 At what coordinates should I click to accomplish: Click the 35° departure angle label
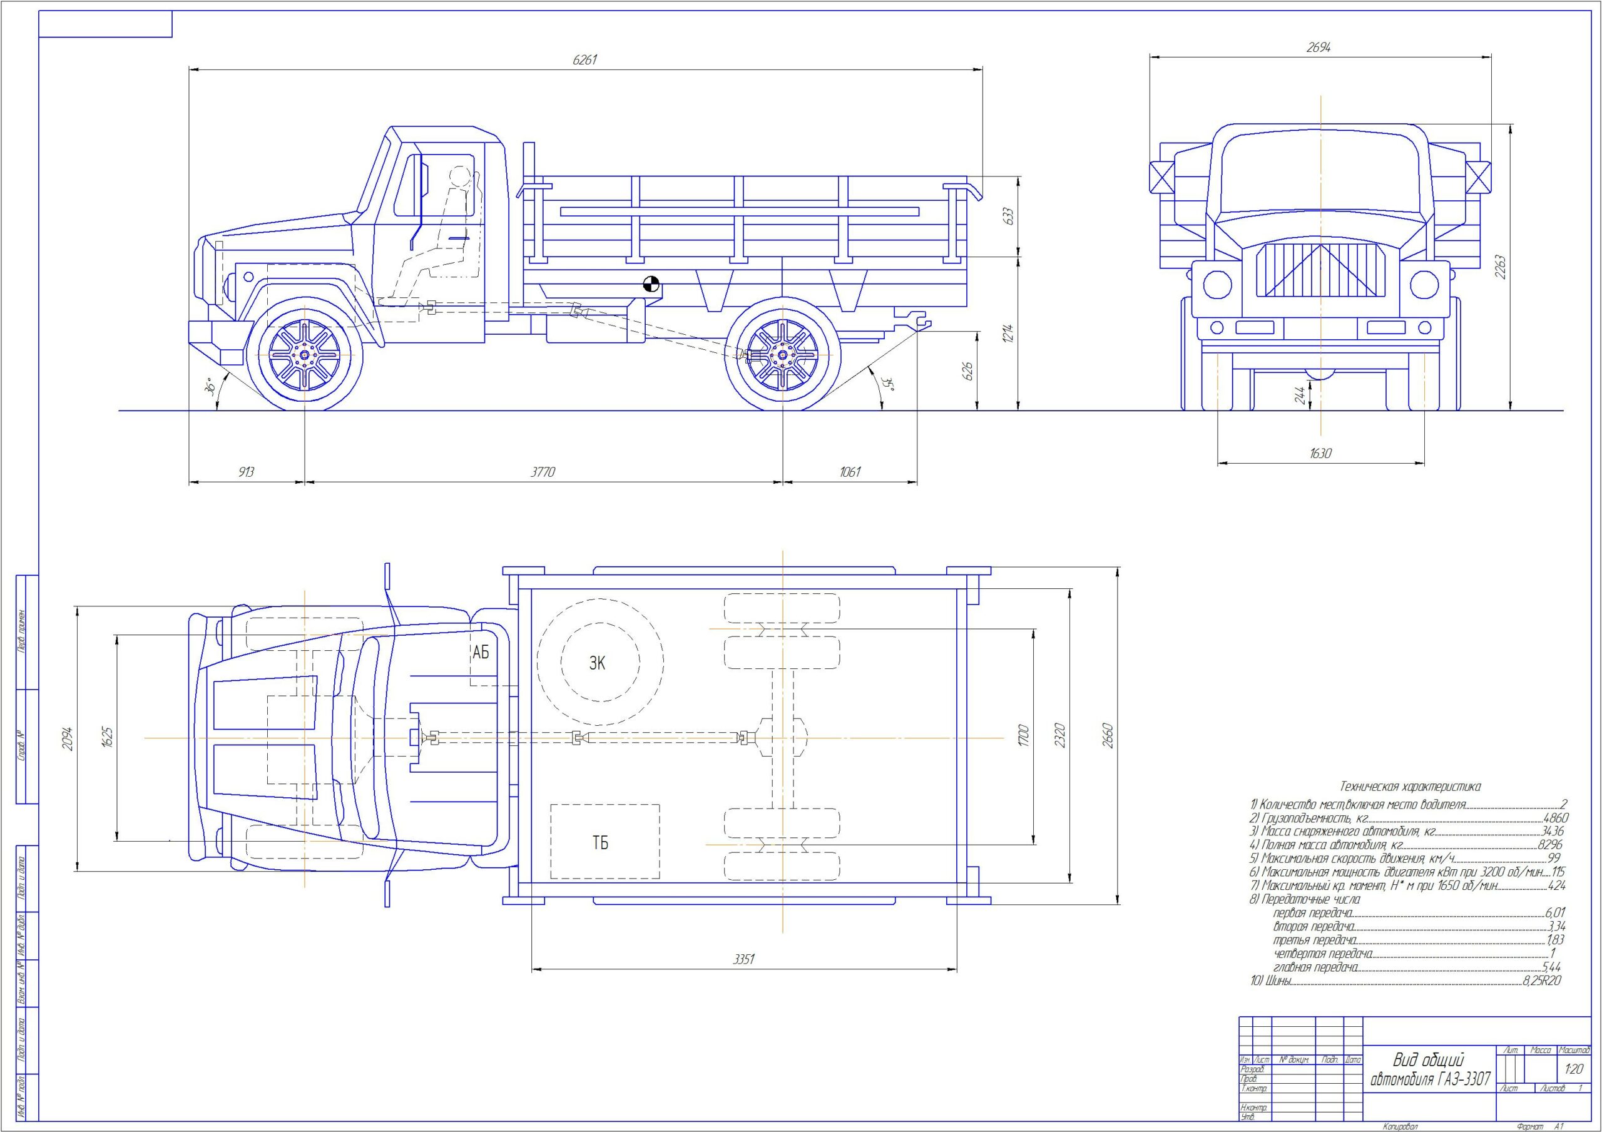[887, 385]
